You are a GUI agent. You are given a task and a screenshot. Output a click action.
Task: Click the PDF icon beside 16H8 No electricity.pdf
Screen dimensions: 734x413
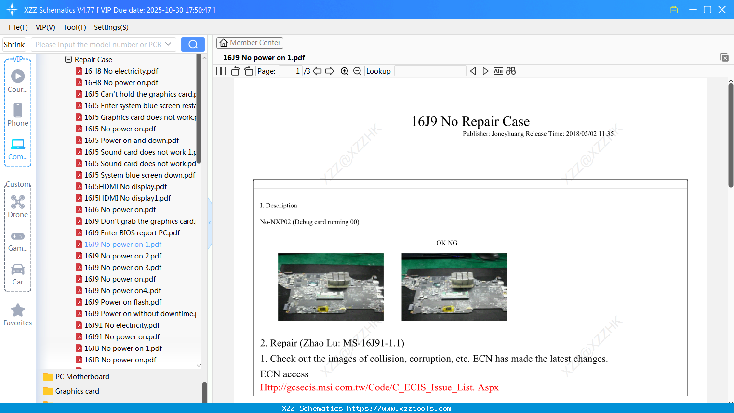[79, 71]
